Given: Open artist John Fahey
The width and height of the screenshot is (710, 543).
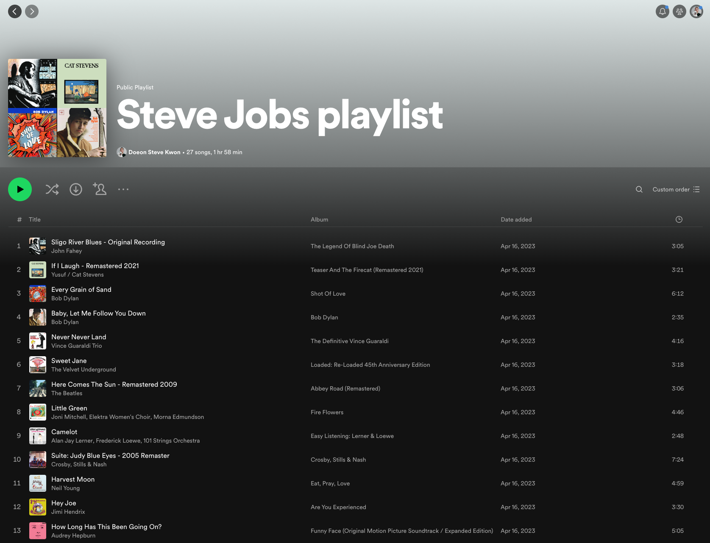Looking at the screenshot, I should (x=67, y=251).
